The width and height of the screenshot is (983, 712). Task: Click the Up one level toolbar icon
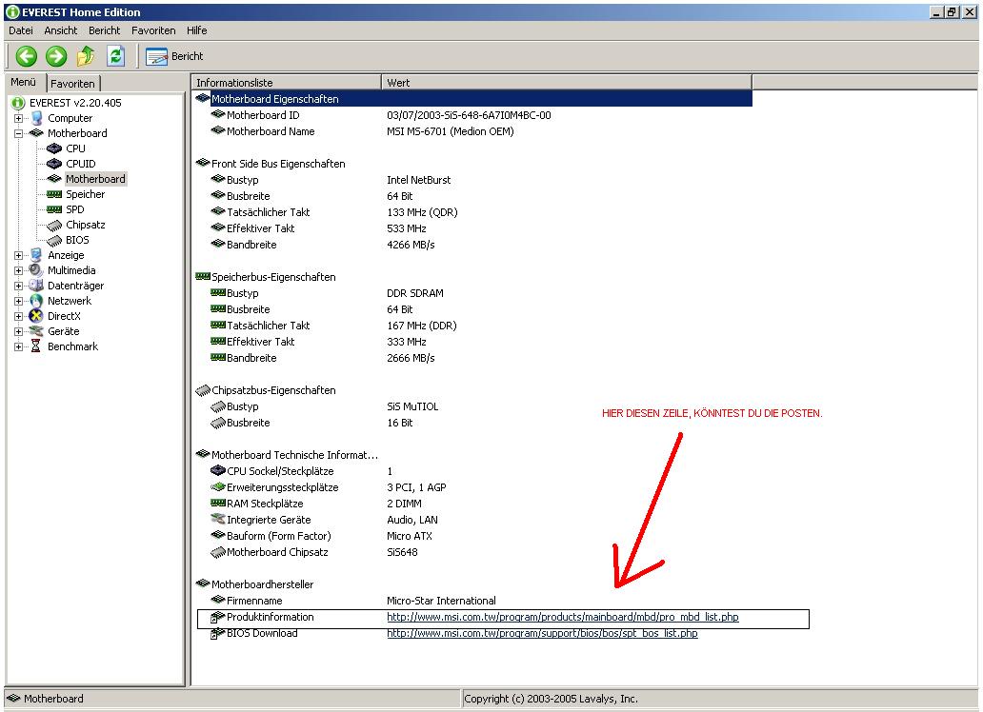86,56
